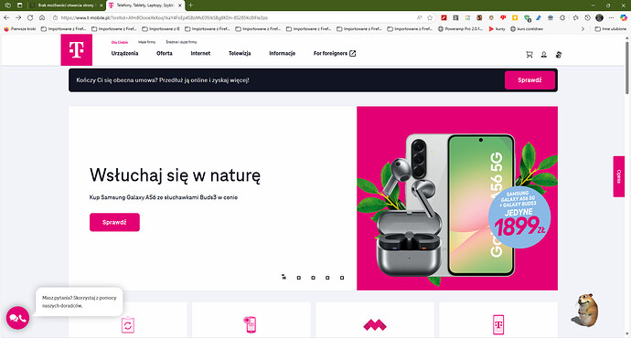
Task: View site information lock icon in address bar
Action: (55, 17)
